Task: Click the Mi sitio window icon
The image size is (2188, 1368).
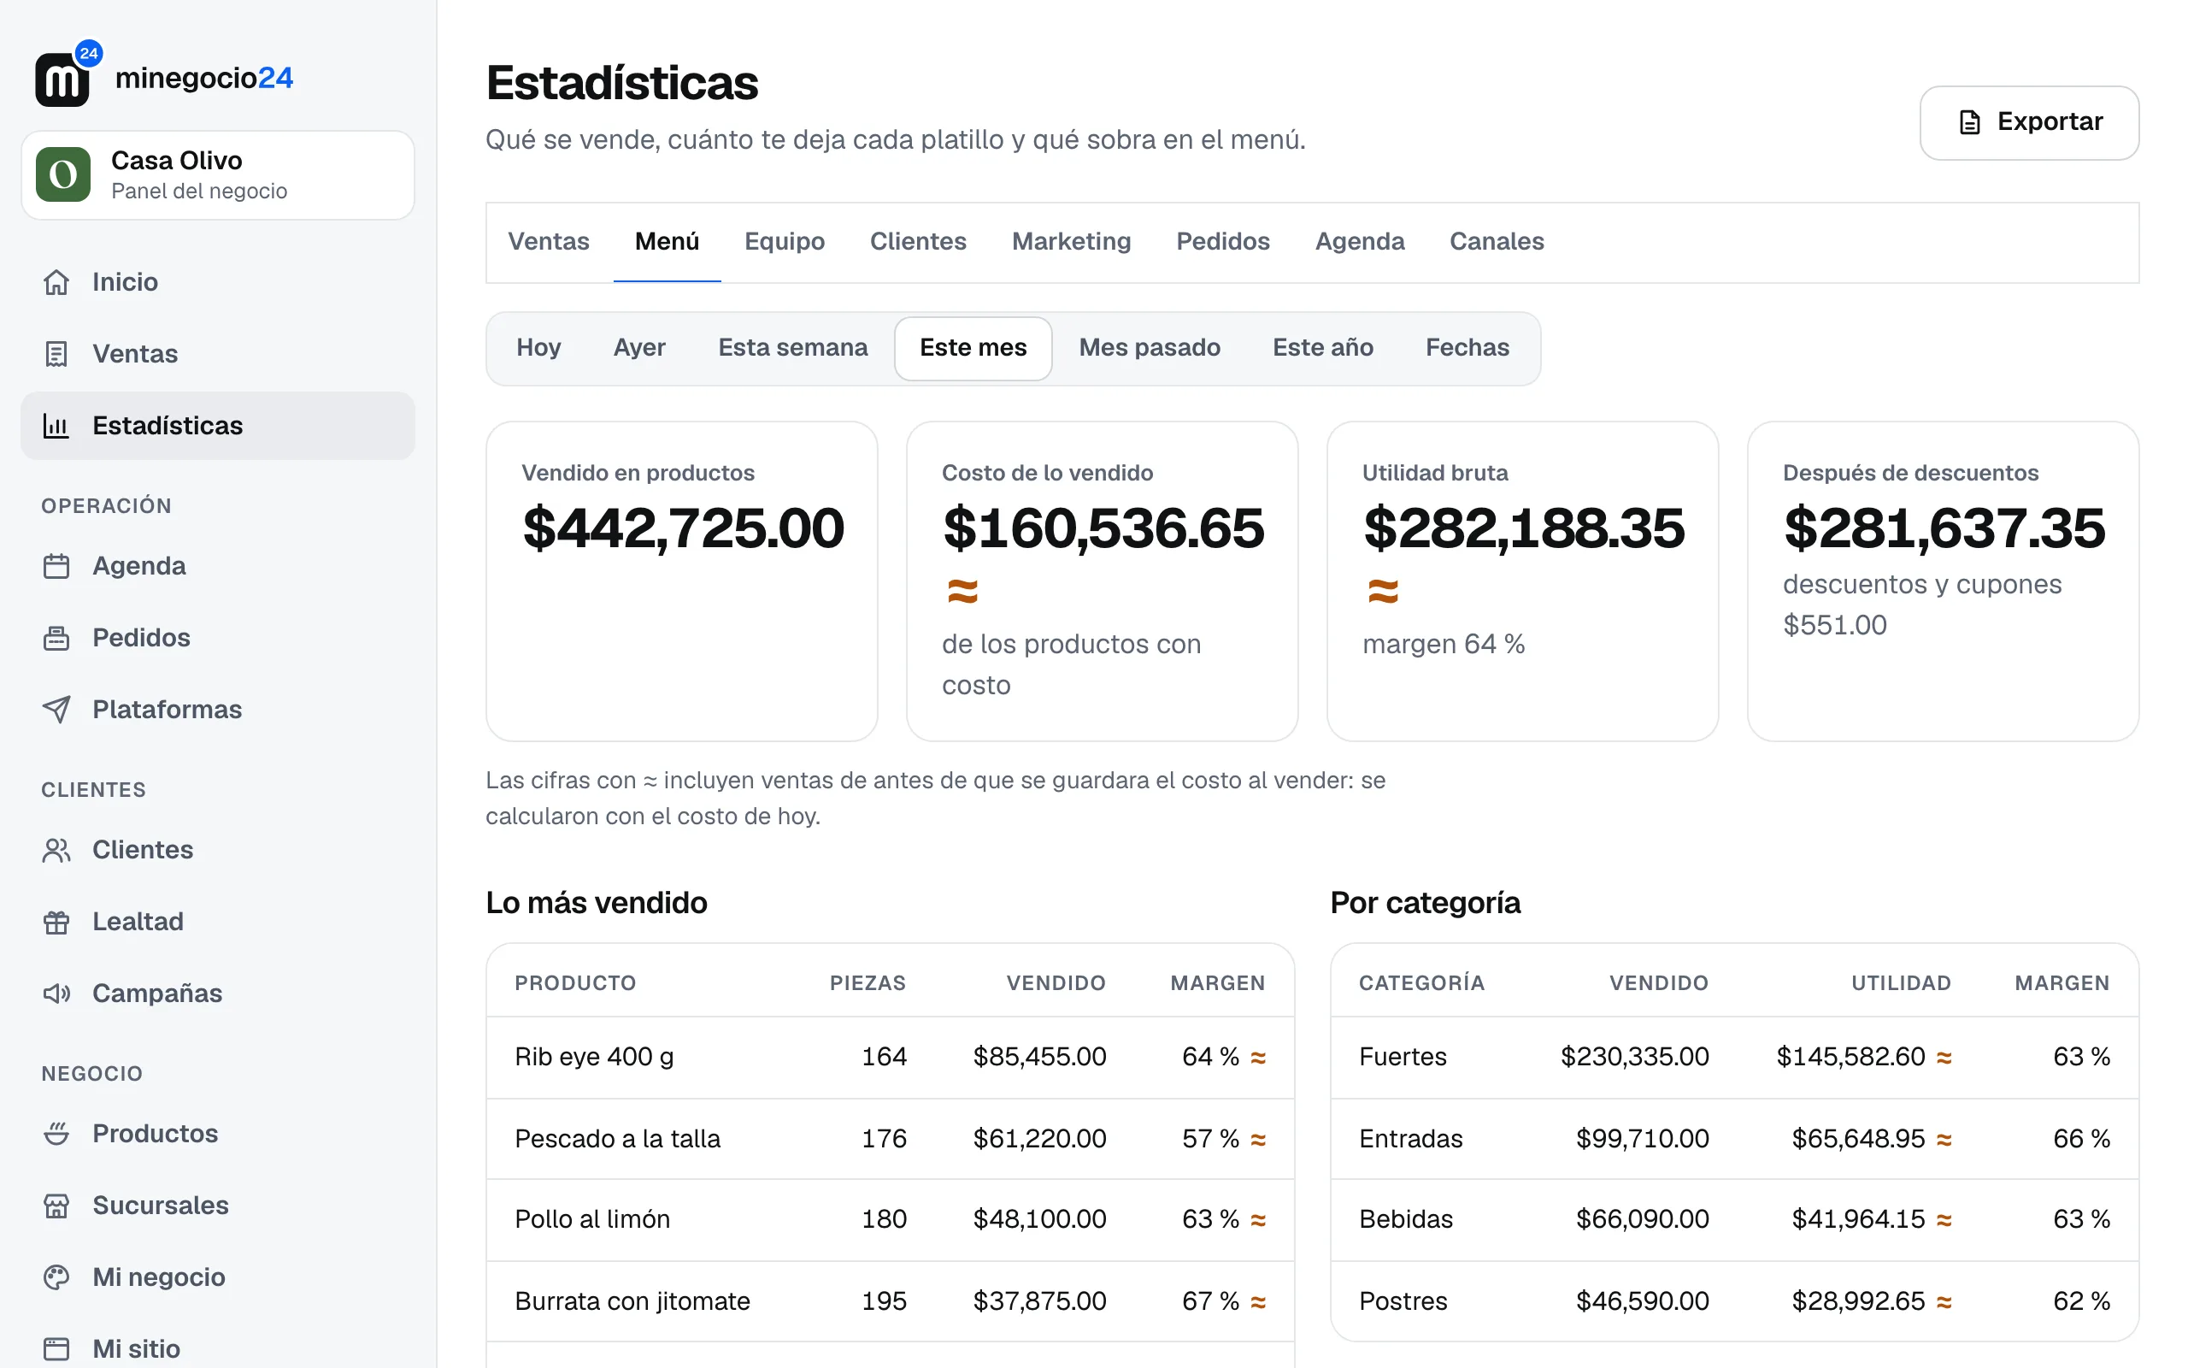Action: coord(56,1349)
